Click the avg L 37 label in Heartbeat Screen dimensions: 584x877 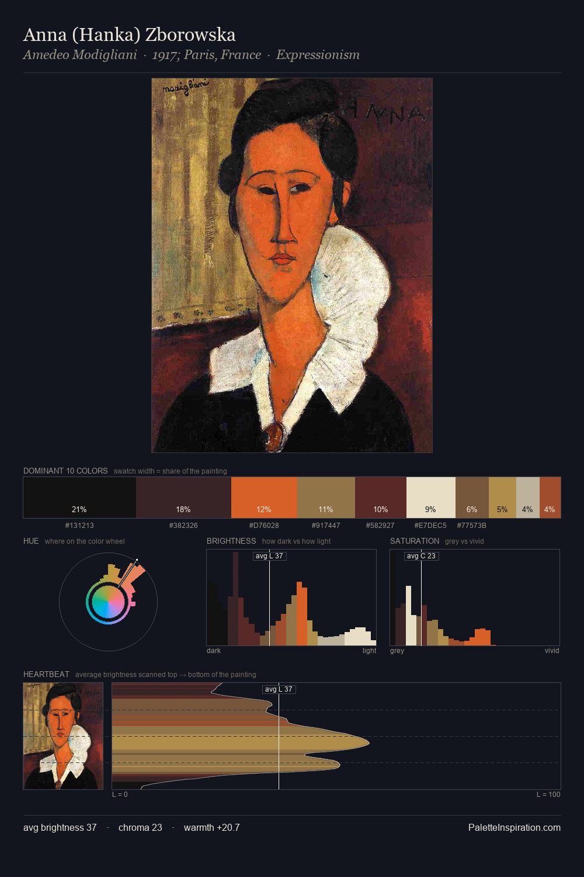(279, 689)
